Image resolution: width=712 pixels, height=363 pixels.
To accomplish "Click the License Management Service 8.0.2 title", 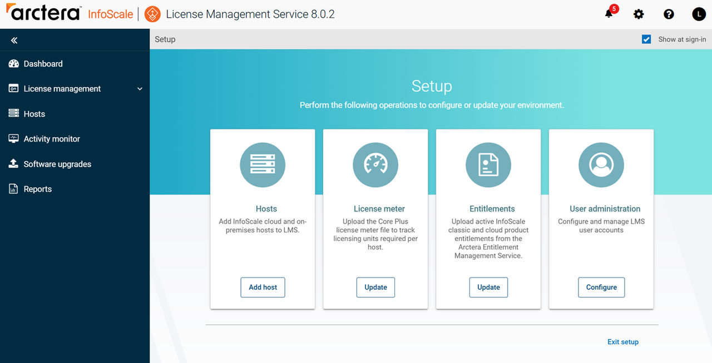I will tap(250, 14).
